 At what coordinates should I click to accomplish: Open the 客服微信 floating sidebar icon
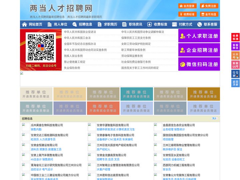click(x=235, y=46)
